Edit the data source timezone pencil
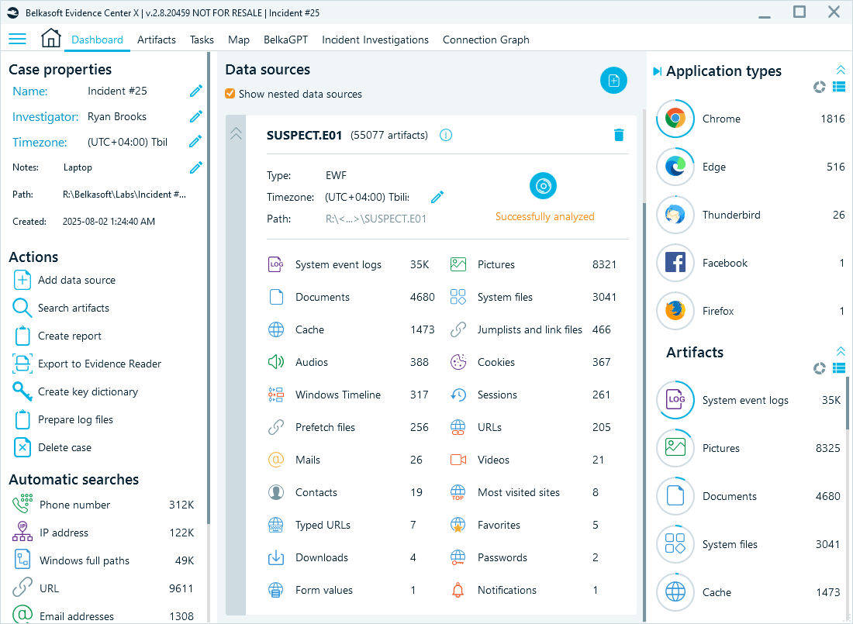The width and height of the screenshot is (853, 624). point(437,197)
